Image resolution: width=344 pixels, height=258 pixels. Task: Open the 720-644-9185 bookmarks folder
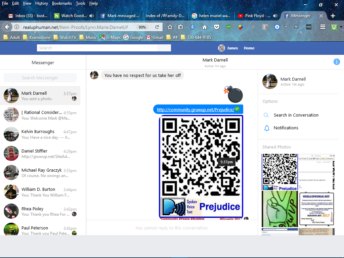(x=196, y=38)
